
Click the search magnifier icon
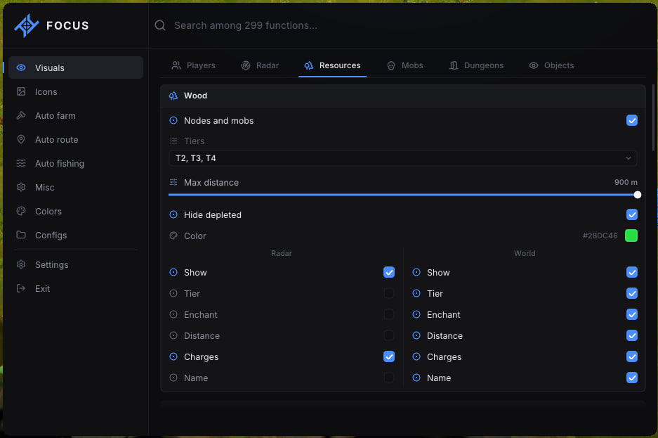[160, 25]
